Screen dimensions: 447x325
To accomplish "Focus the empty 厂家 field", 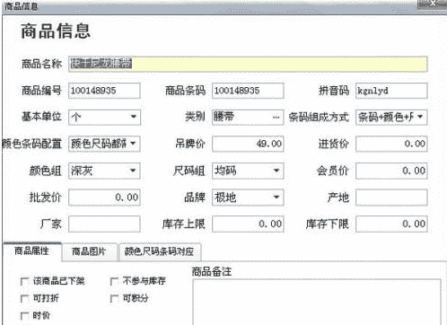I will 104,224.
